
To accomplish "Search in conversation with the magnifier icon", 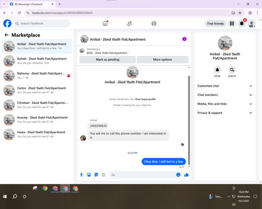I will (232, 70).
